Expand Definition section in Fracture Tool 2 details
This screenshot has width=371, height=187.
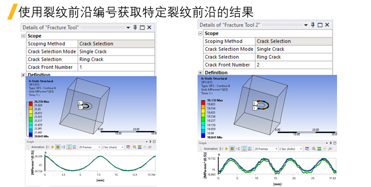click(x=200, y=72)
